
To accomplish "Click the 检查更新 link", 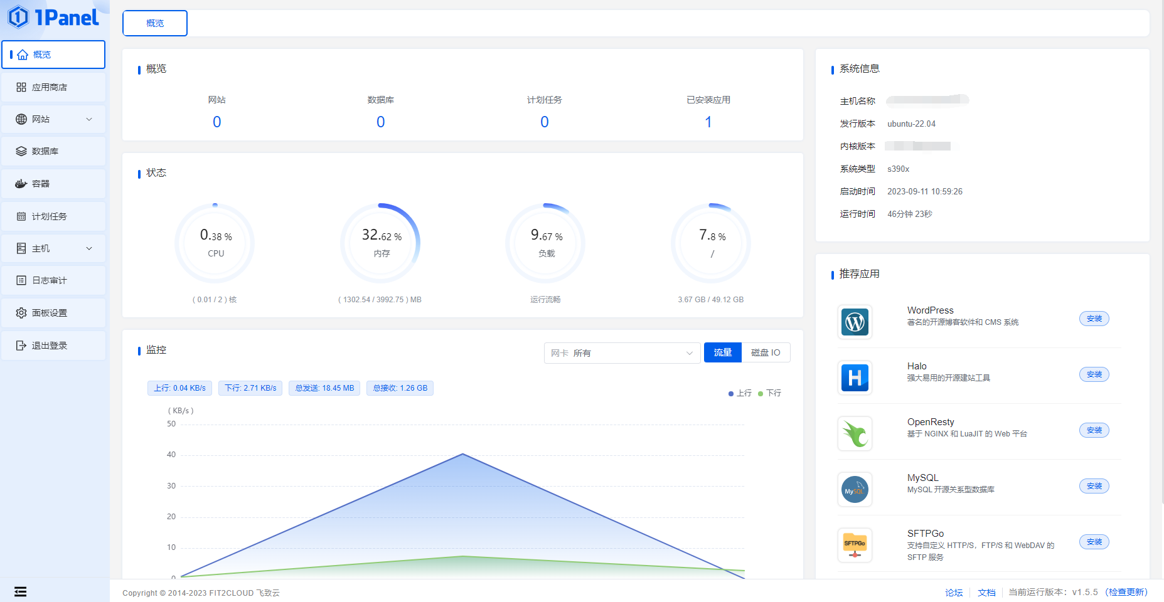I will [1126, 592].
